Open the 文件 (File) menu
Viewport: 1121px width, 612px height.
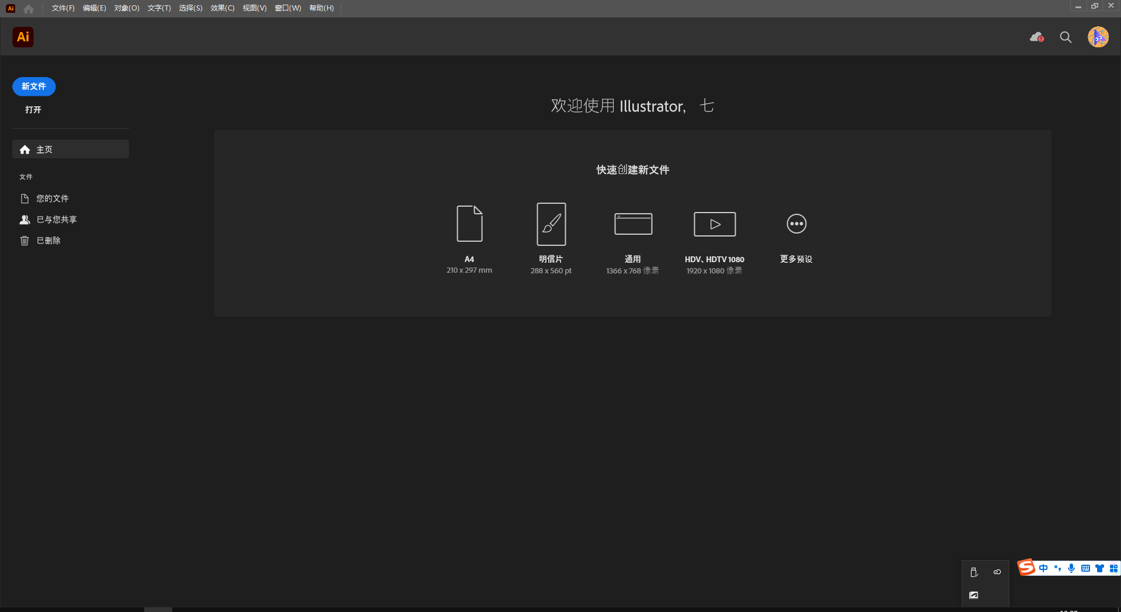click(62, 8)
